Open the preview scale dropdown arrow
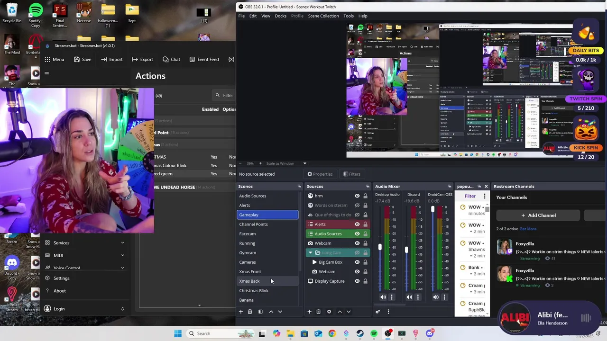The height and width of the screenshot is (341, 607). point(304,163)
